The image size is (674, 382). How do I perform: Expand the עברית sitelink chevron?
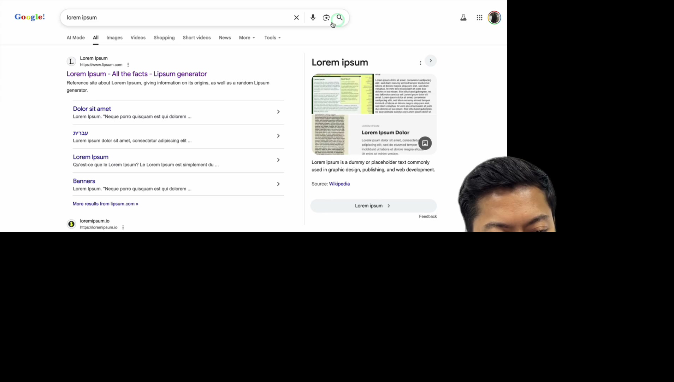(278, 136)
